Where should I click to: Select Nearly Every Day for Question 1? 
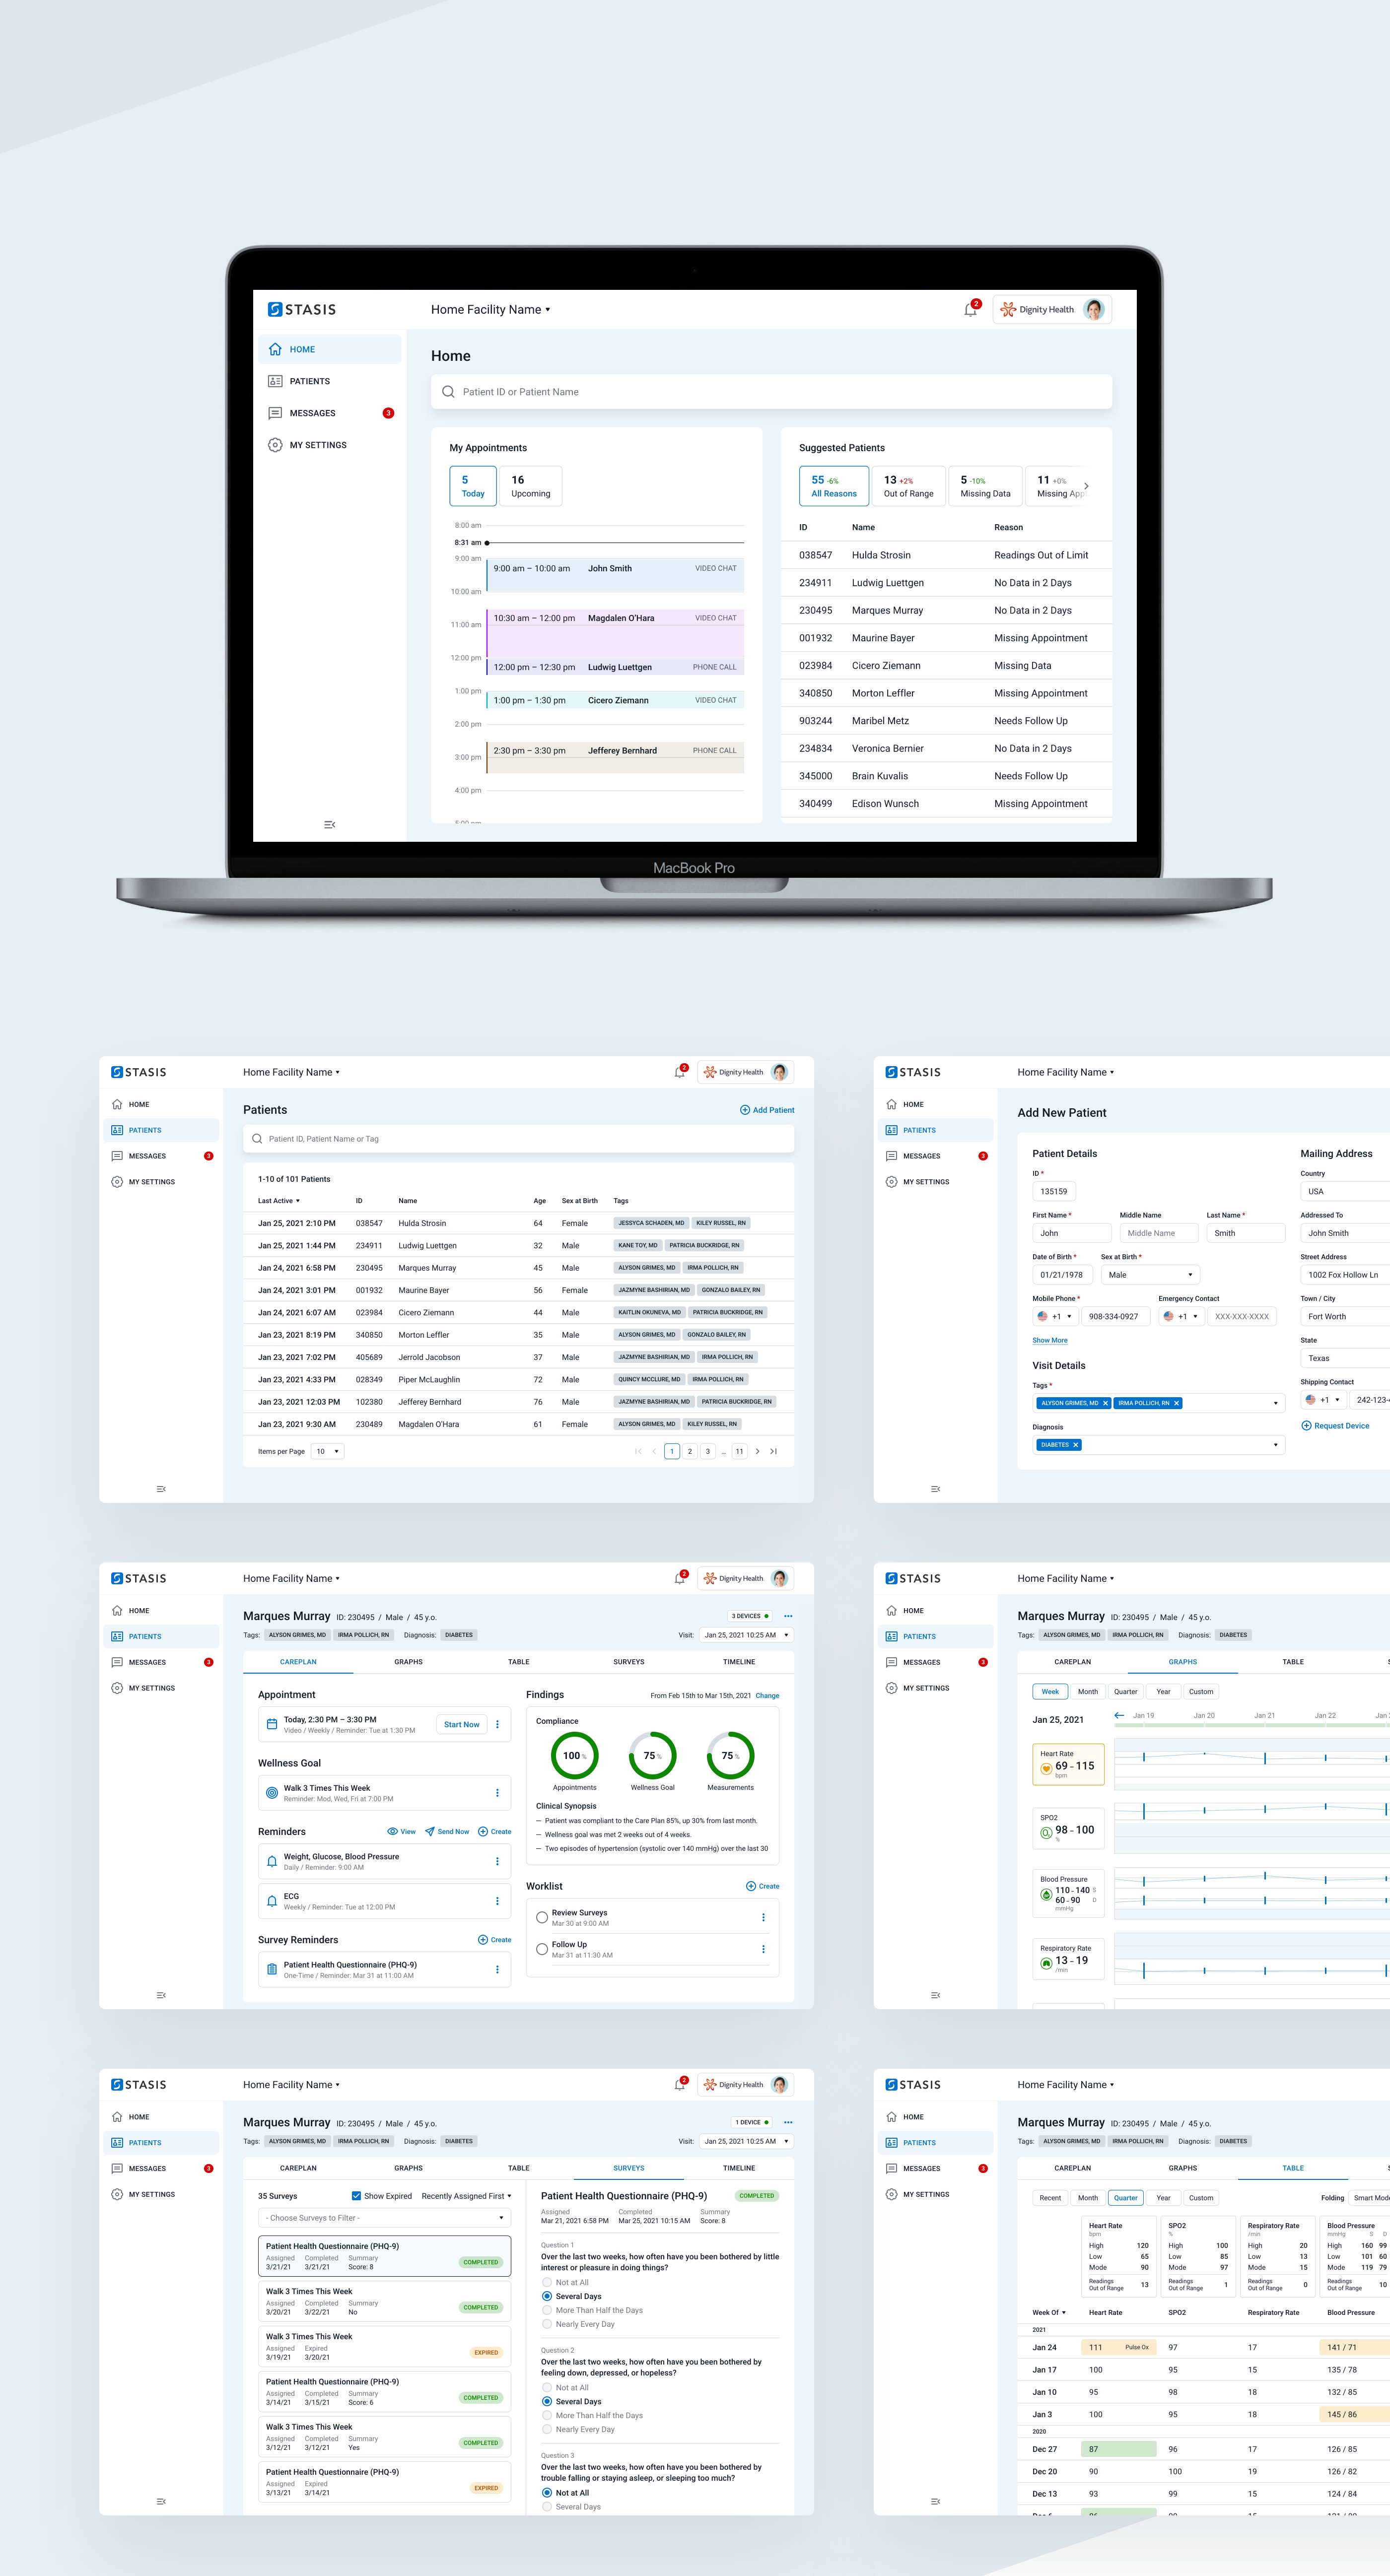coord(547,2324)
